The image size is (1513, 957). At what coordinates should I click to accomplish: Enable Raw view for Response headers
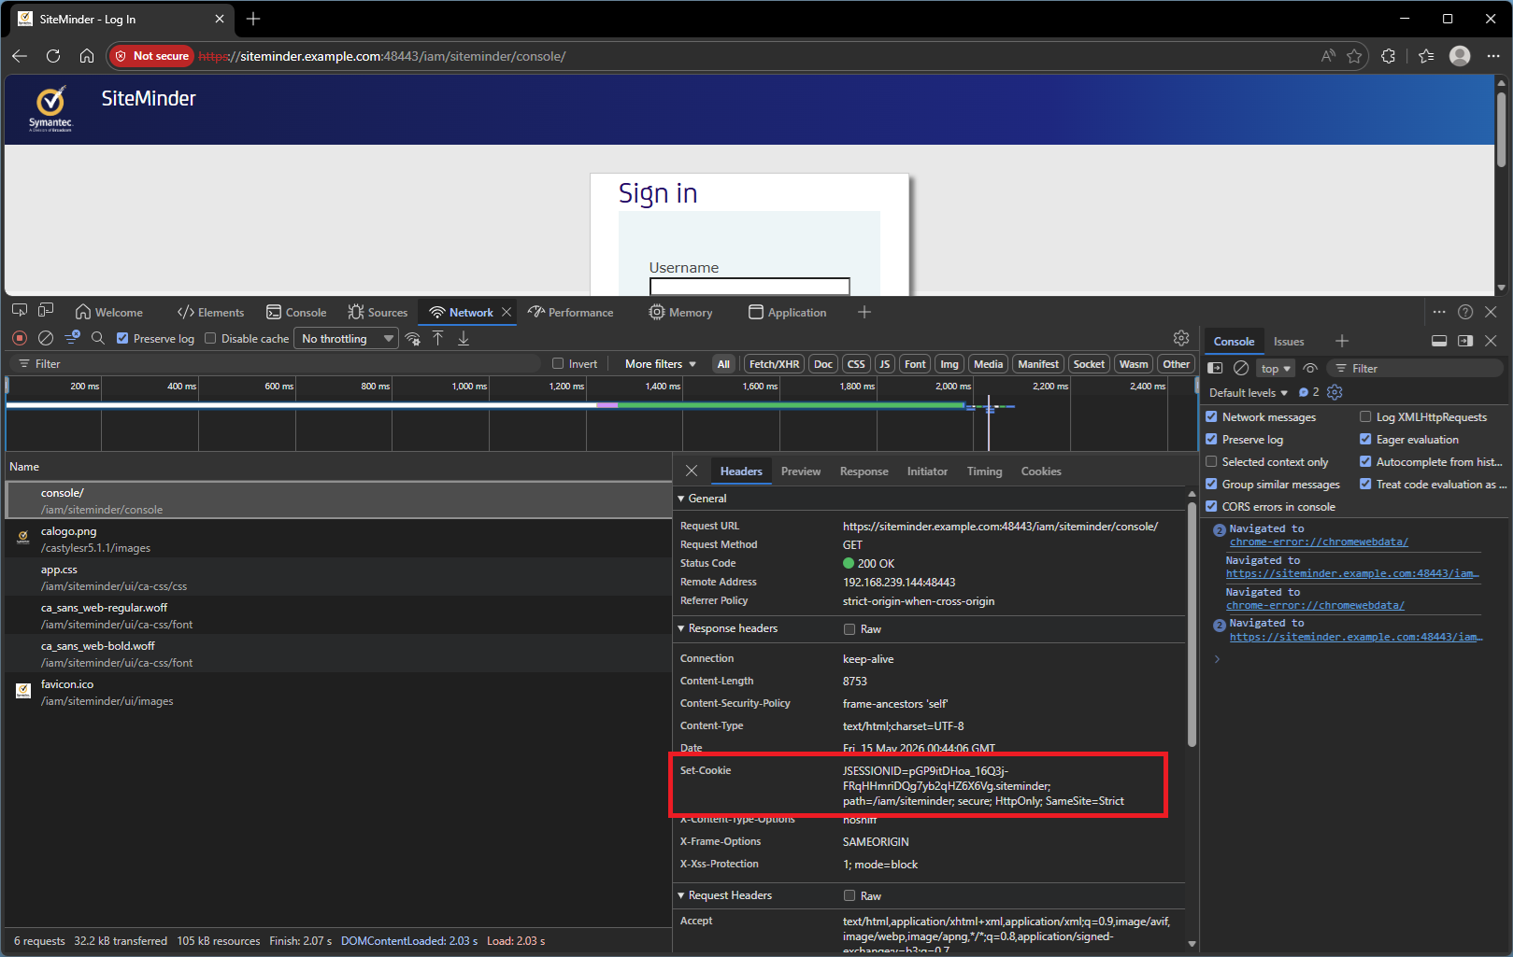click(849, 629)
